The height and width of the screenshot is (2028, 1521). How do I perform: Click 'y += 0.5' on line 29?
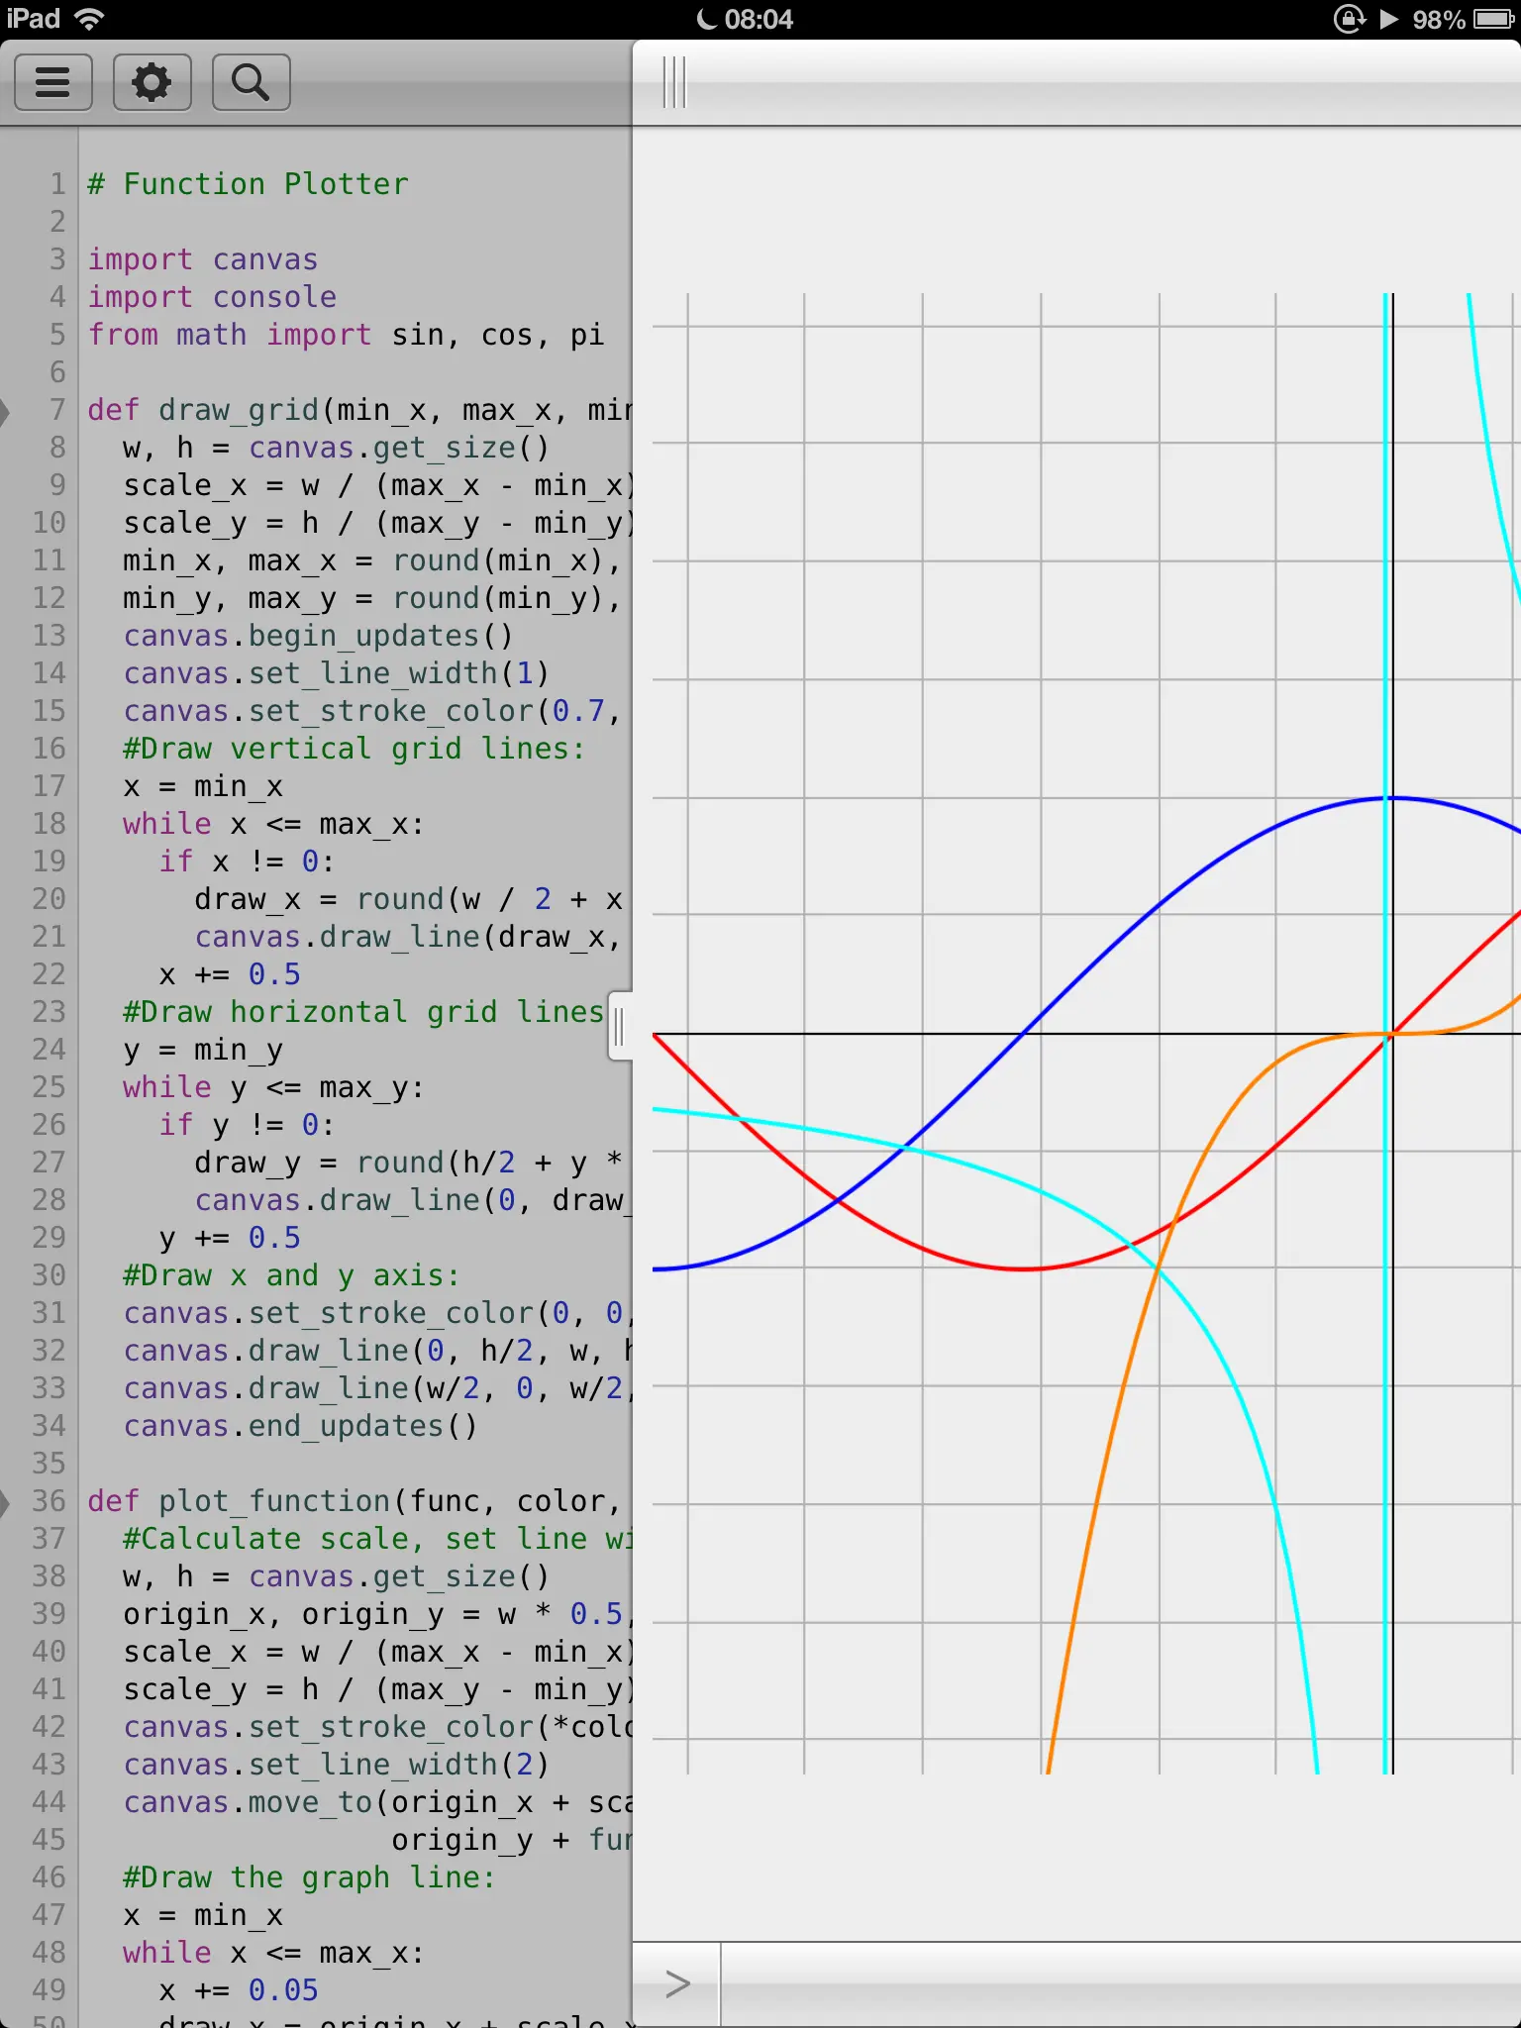[230, 1238]
